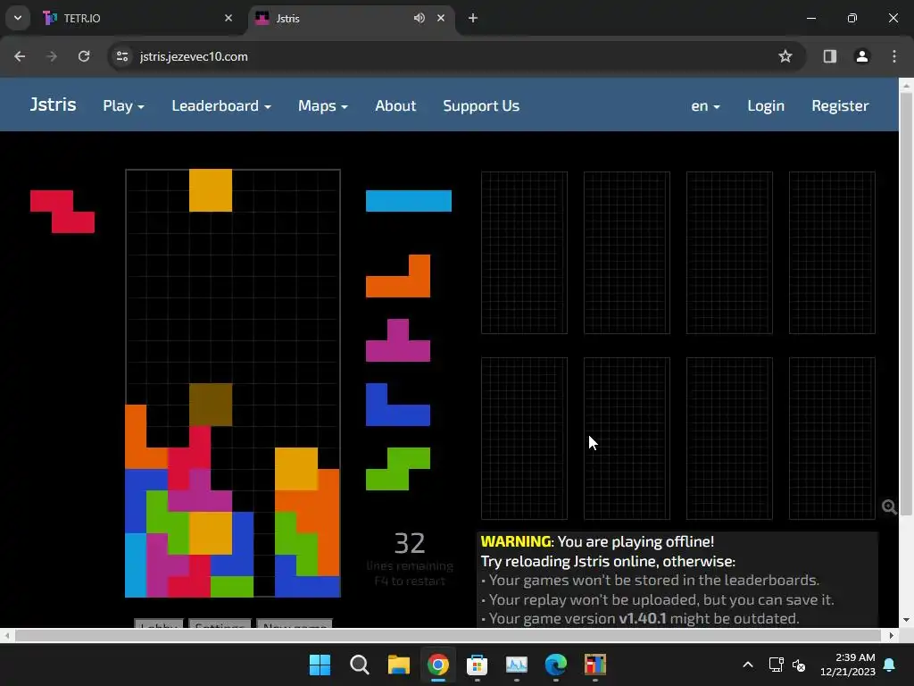The image size is (914, 686).
Task: Expand the Leaderboard dropdown menu
Action: click(221, 105)
